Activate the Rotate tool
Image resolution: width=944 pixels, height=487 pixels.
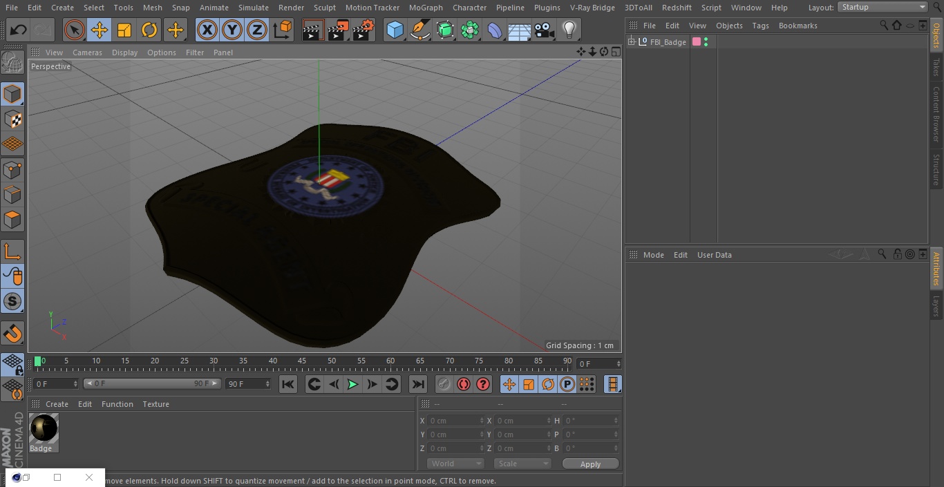(149, 30)
